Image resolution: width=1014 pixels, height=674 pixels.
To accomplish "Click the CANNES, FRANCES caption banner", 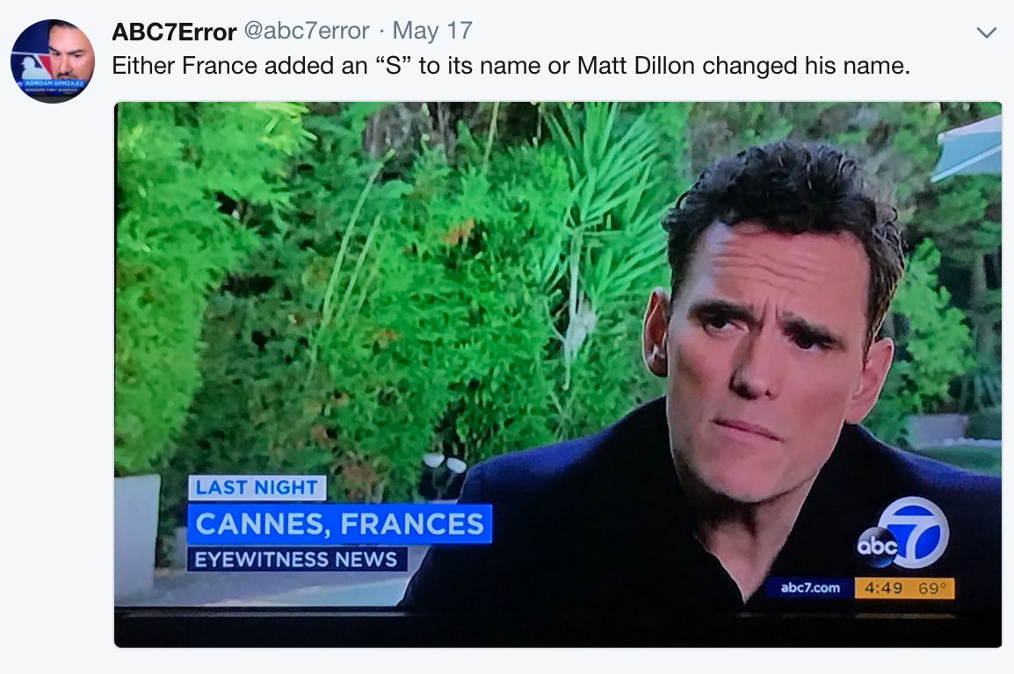I will (339, 524).
